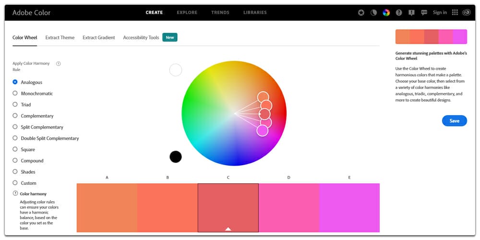
Task: Open the apps grid icon
Action: 455,12
